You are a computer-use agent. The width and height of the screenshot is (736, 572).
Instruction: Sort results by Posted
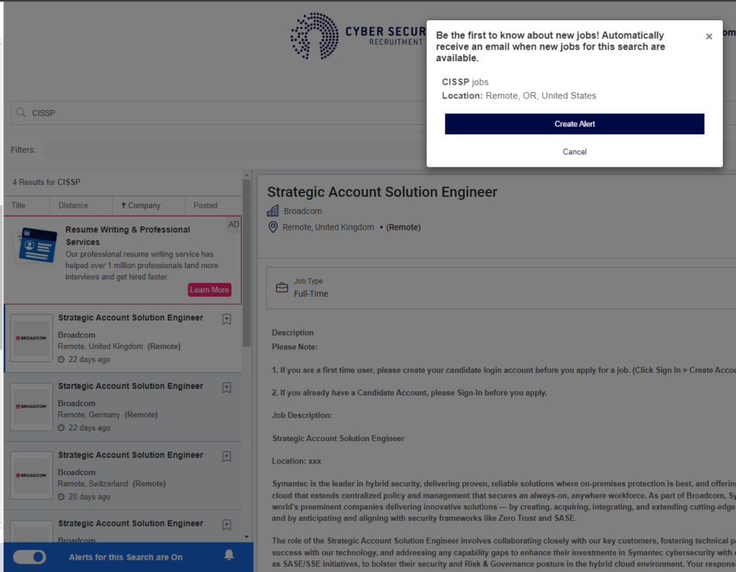(x=206, y=206)
